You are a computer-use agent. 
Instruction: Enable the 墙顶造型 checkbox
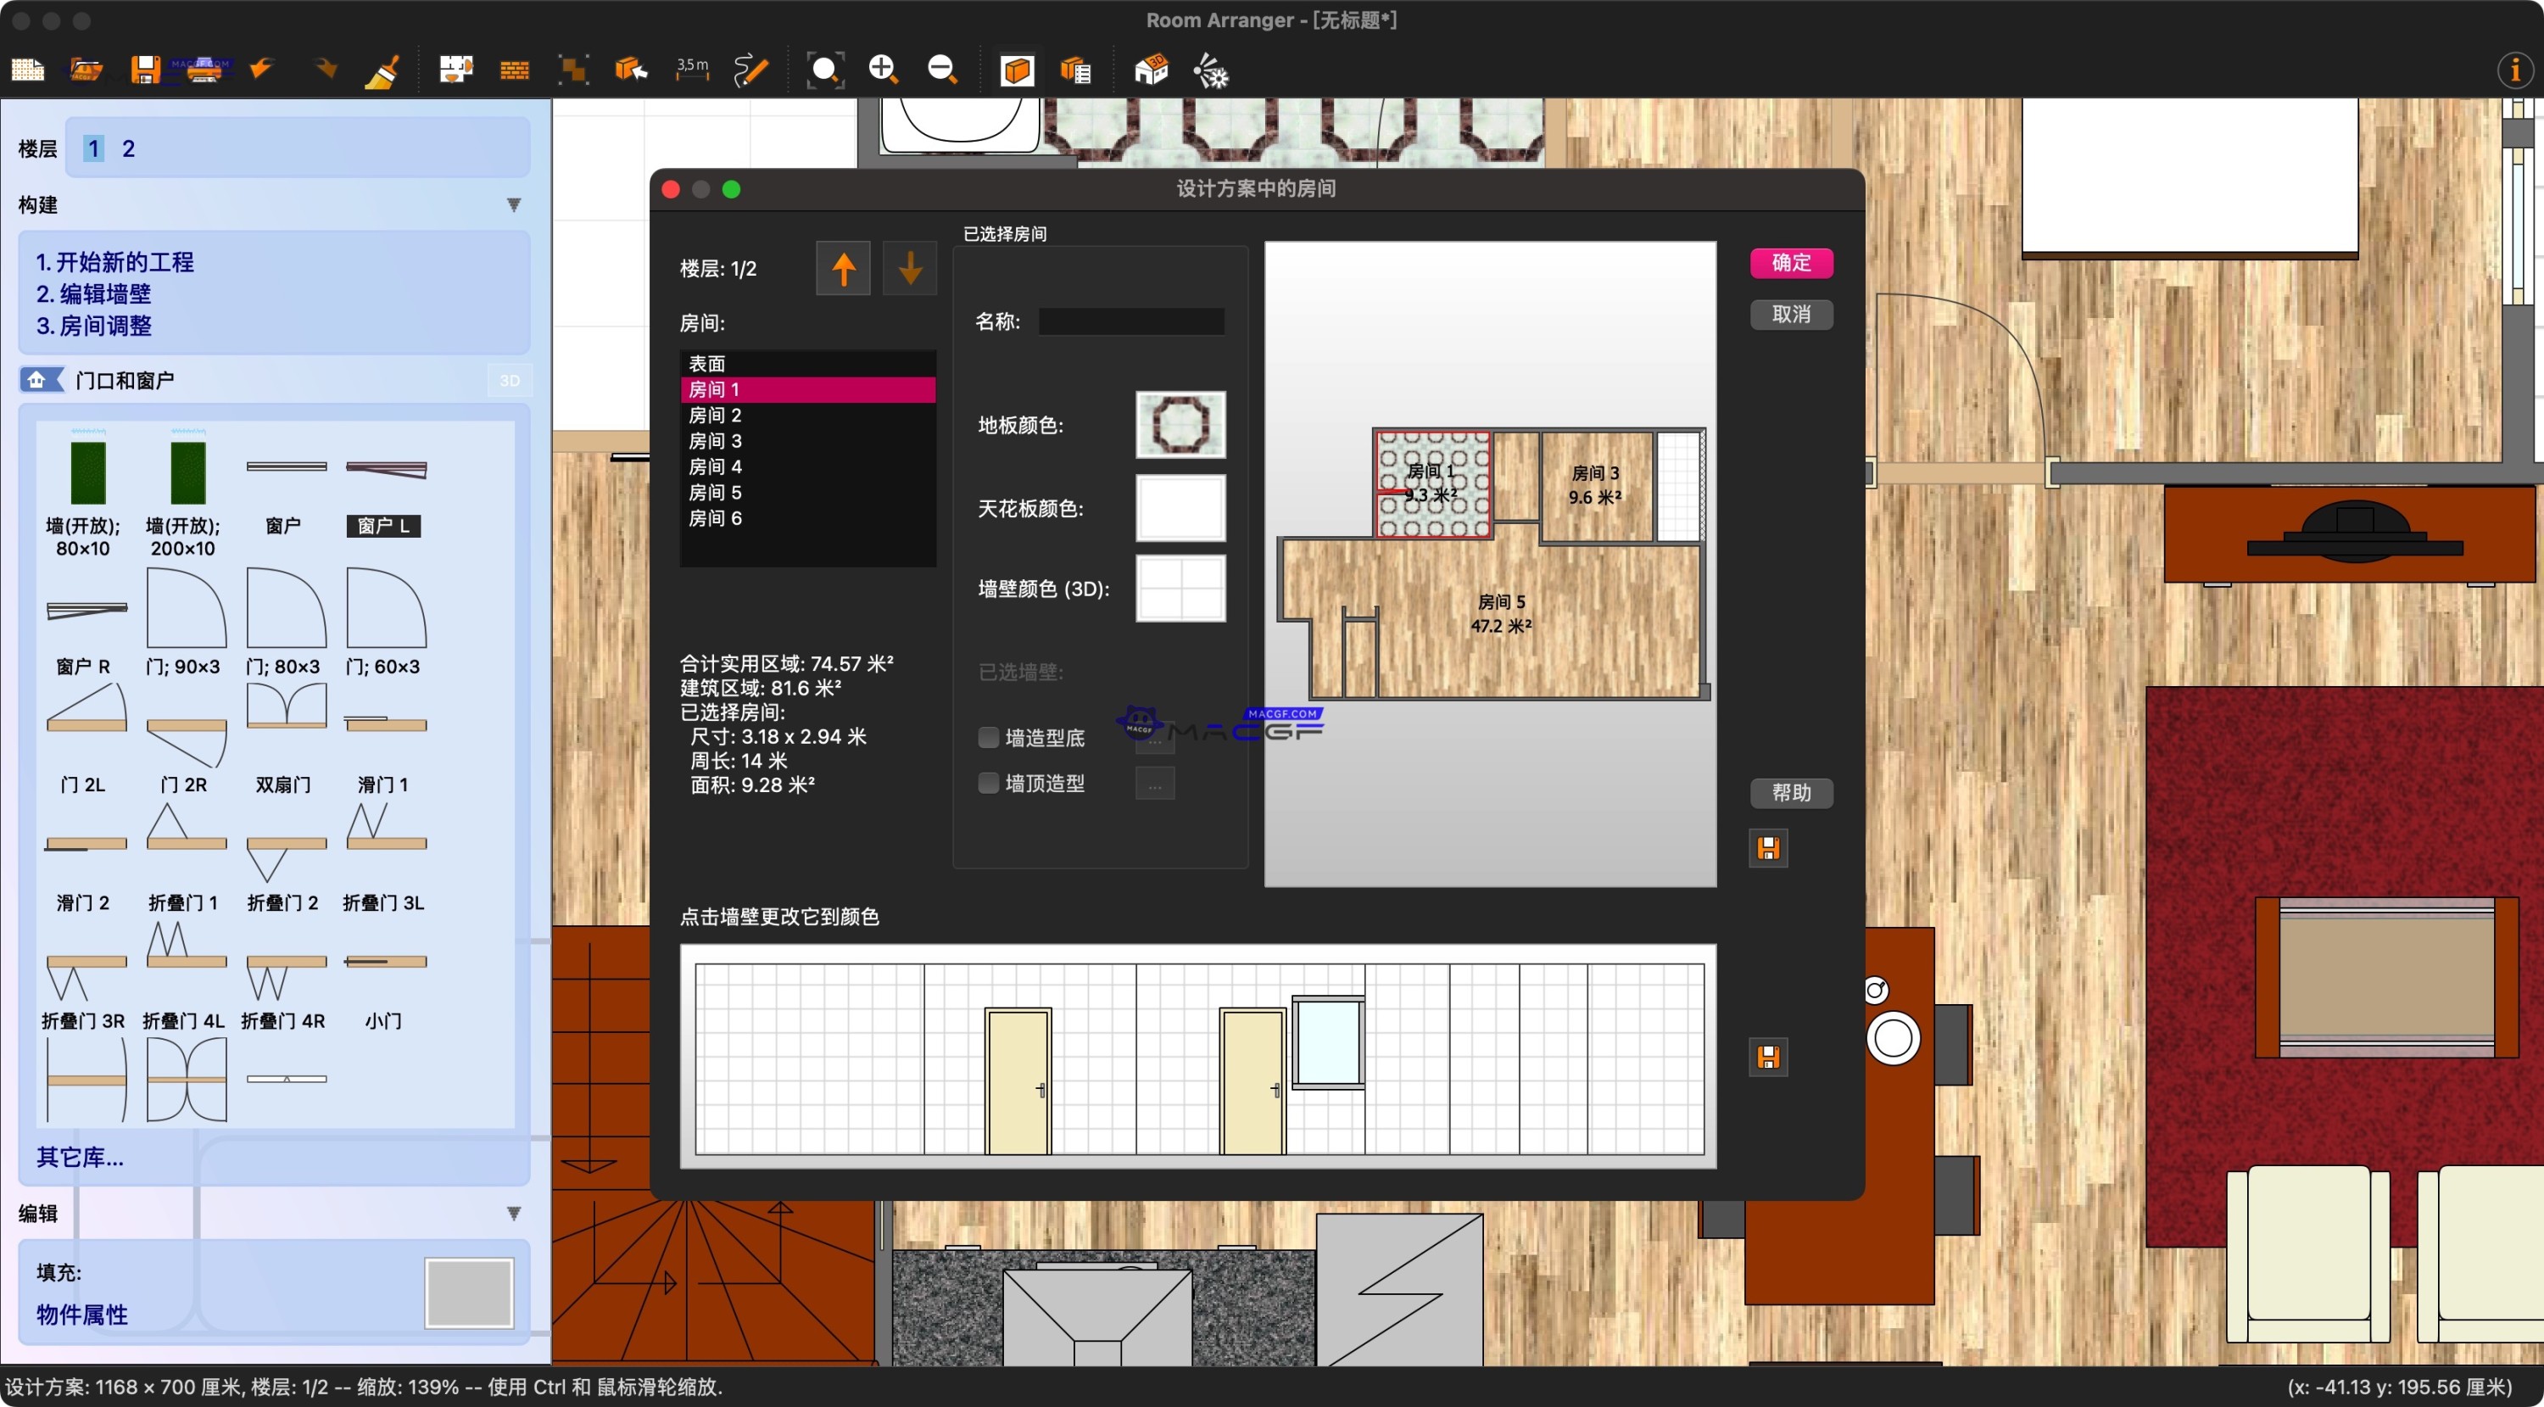(989, 783)
